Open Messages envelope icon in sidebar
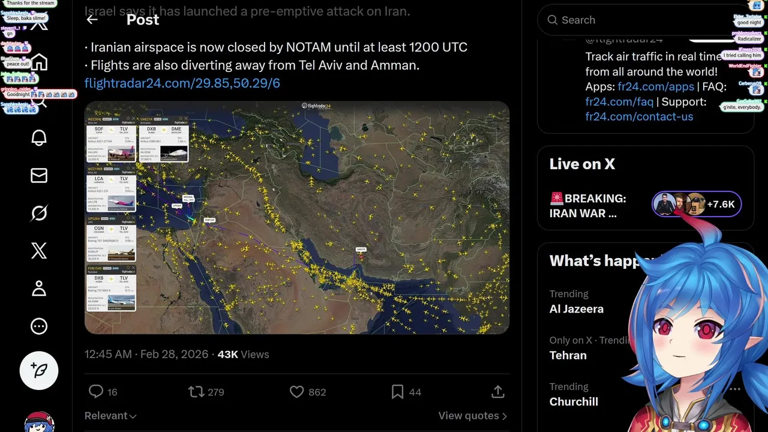The width and height of the screenshot is (768, 432). click(x=39, y=175)
